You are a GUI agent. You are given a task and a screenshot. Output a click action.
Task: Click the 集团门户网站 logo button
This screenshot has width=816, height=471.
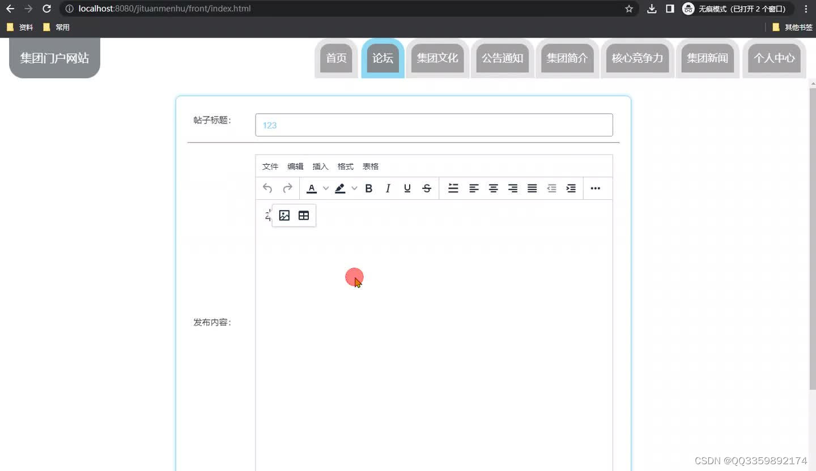click(54, 58)
